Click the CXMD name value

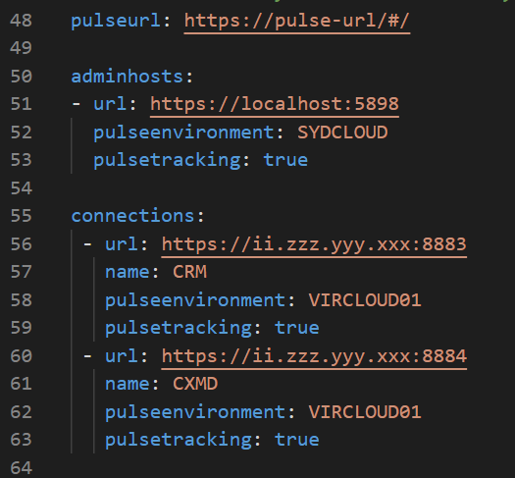coord(195,384)
